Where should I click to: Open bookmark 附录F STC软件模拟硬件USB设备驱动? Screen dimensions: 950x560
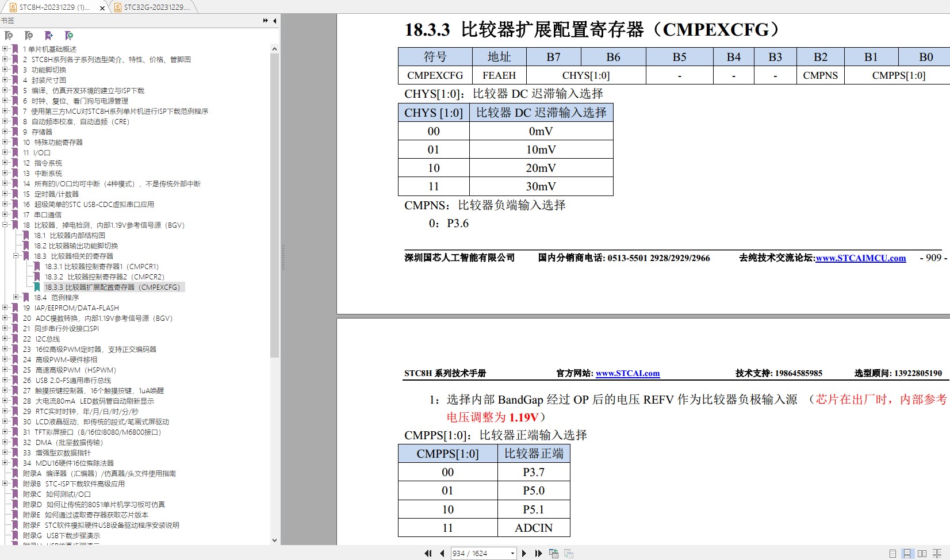(x=101, y=525)
